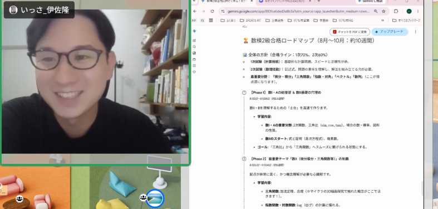Click the people icon beside the pink sofas
Screen dimensions: 438x209
[x=19, y=198]
